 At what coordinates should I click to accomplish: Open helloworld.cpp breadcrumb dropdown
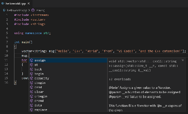17,10
